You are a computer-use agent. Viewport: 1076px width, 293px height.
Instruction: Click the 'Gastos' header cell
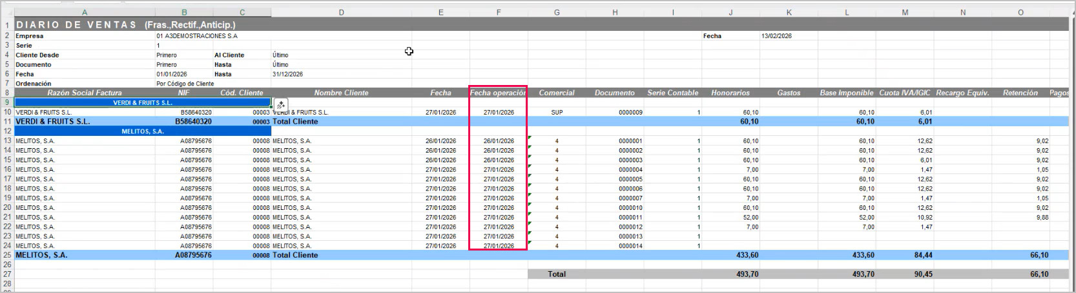pos(789,93)
